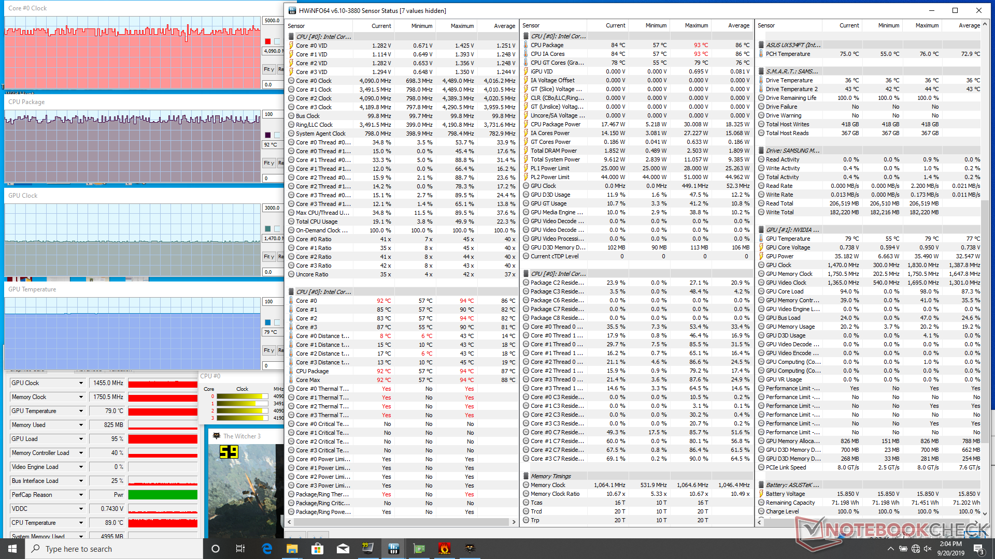Expand the GPU Temperature sensor dropdown
Viewport: 995px width, 559px height.
point(81,411)
